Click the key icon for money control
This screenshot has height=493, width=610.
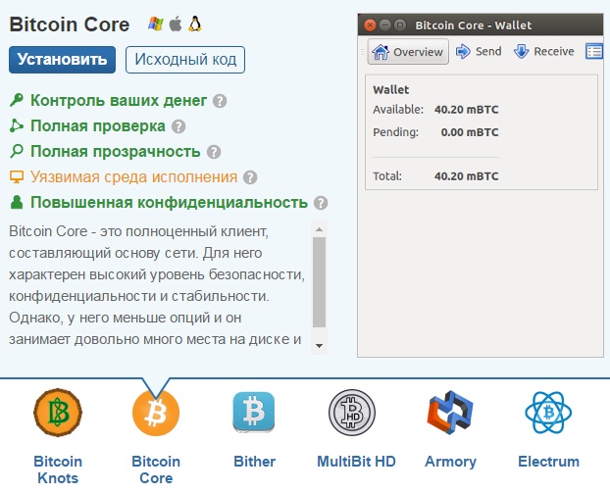[17, 100]
